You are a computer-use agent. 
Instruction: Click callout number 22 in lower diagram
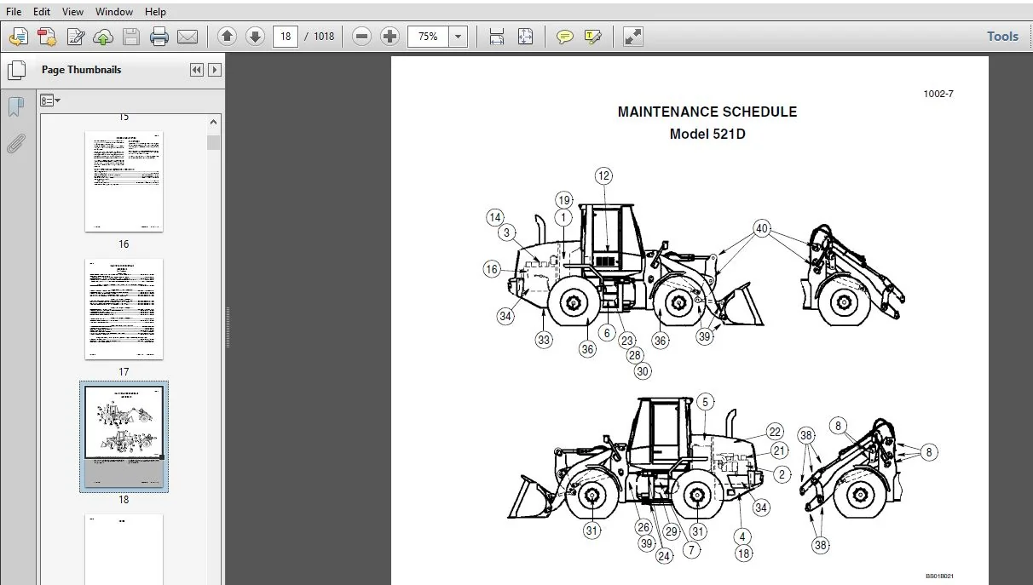pyautogui.click(x=774, y=432)
